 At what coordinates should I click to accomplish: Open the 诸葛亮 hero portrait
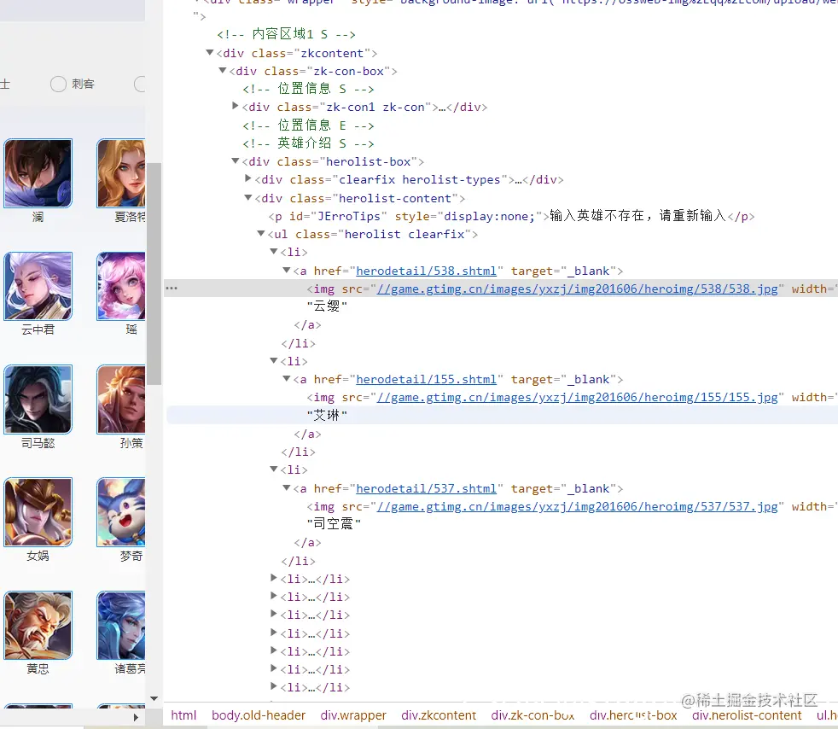tap(121, 626)
